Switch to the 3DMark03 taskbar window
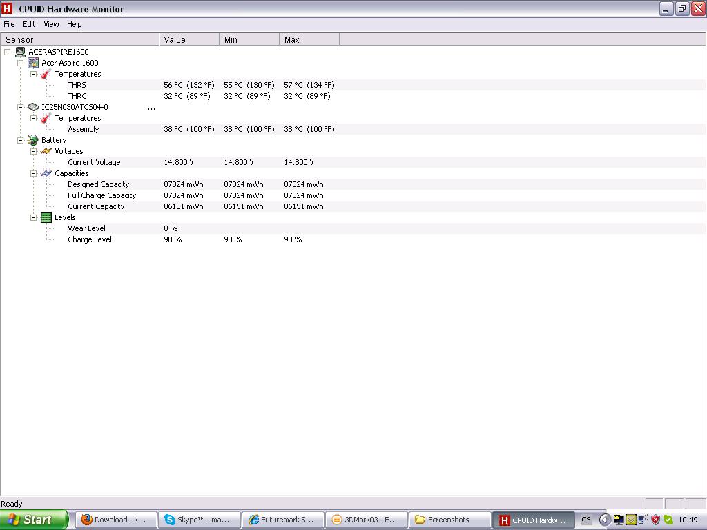 tap(366, 520)
